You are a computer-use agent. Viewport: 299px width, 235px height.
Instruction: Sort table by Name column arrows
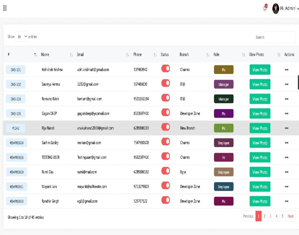(x=71, y=55)
